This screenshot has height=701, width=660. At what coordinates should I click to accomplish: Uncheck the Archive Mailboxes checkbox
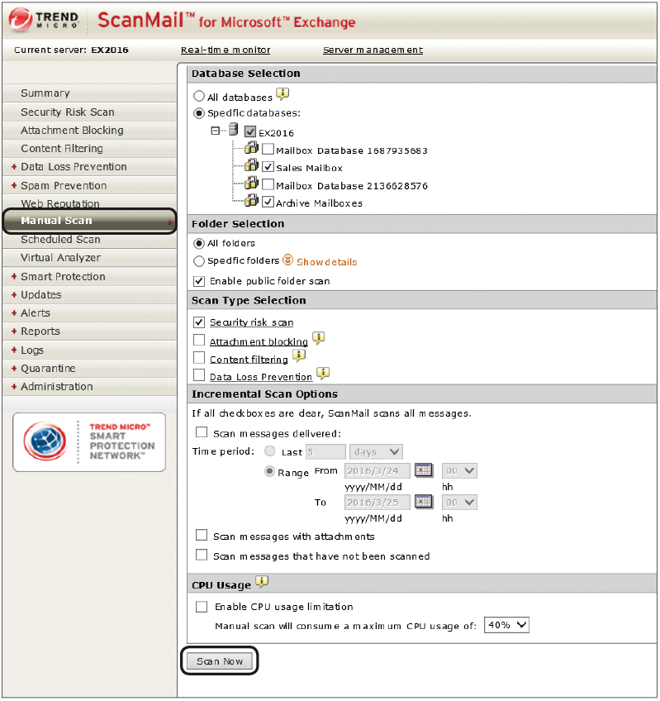(268, 202)
